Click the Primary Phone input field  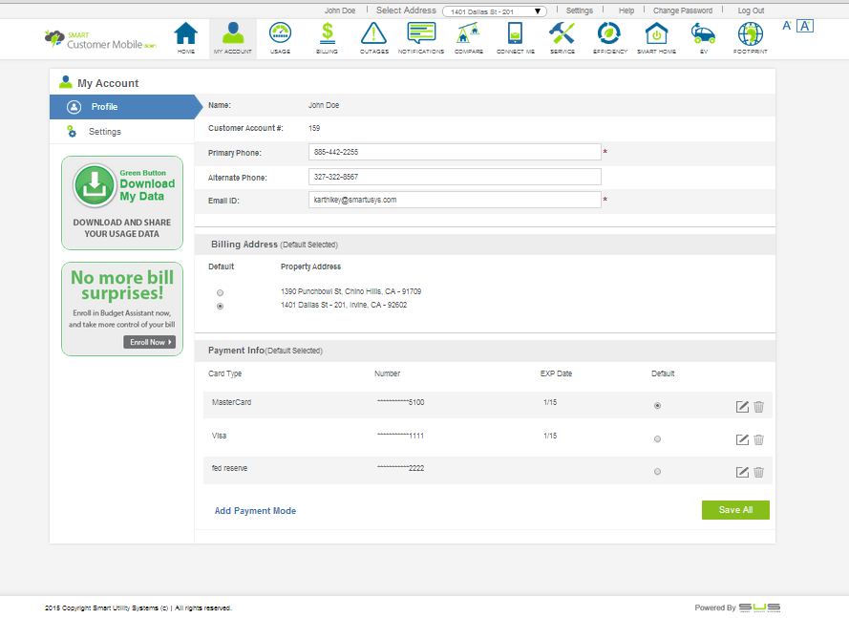(455, 152)
